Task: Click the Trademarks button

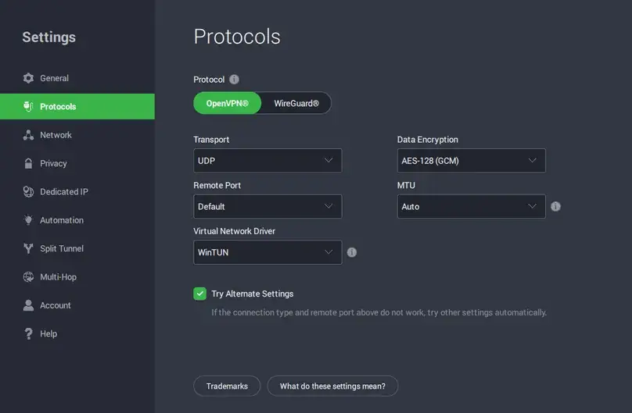Action: point(227,386)
